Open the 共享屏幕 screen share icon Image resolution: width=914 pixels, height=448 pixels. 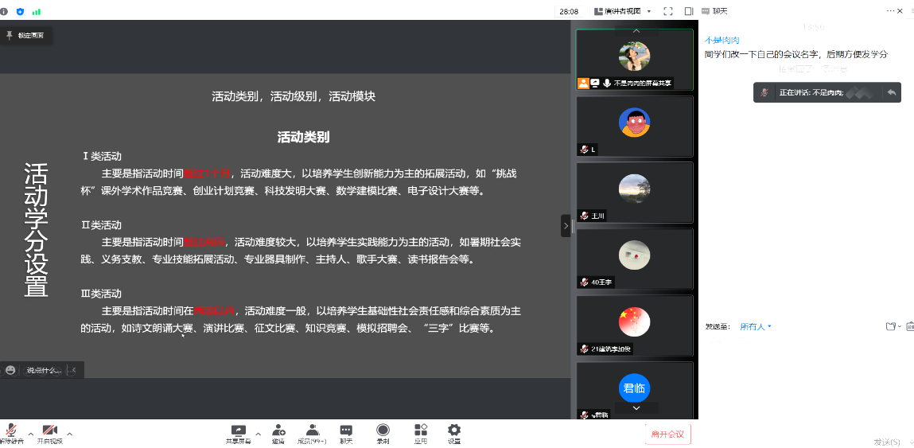(238, 430)
